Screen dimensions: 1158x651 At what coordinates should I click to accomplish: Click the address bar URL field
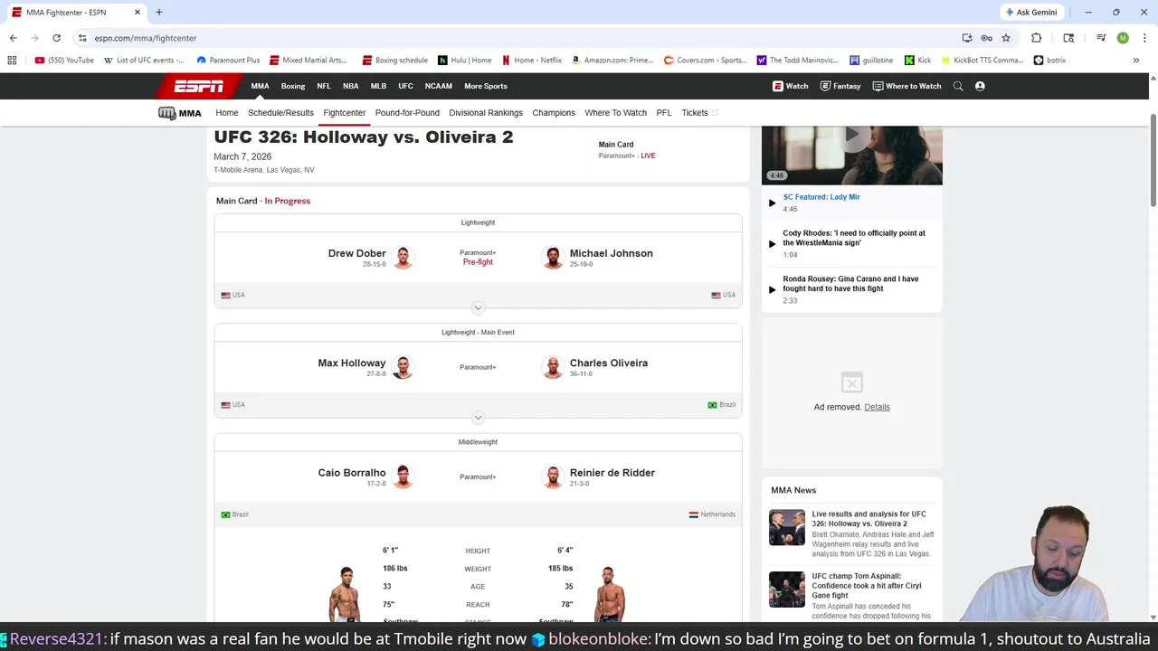(x=516, y=38)
